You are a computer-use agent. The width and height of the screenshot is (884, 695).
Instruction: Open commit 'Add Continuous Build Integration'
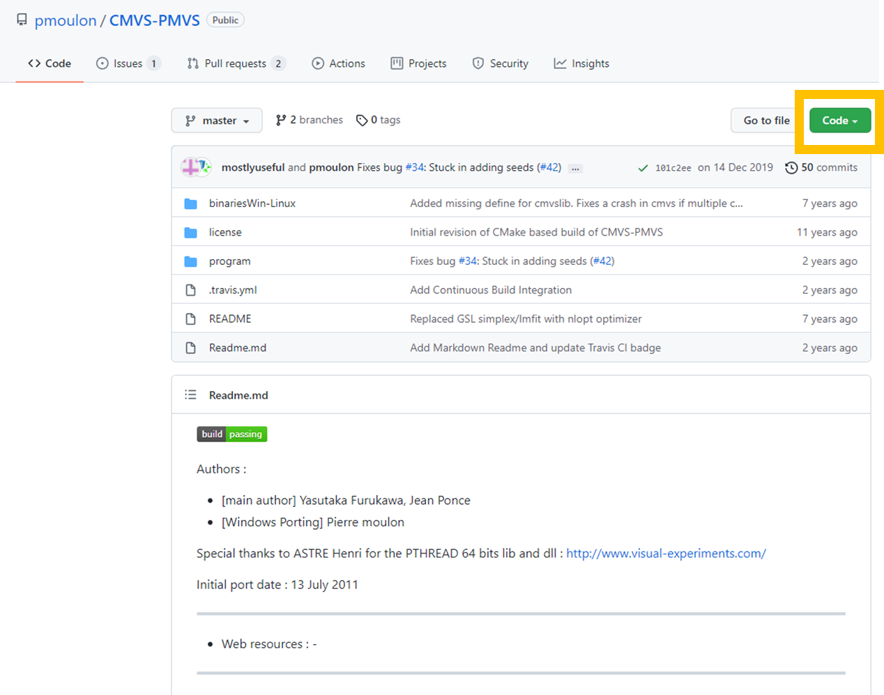click(x=491, y=290)
